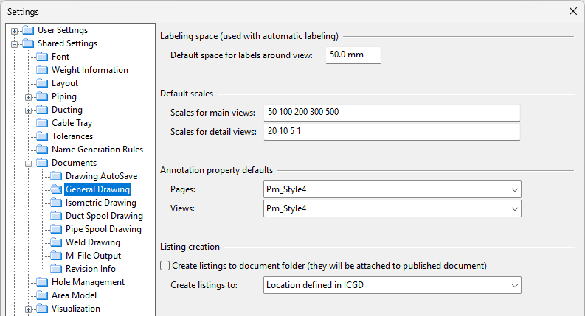Select Name Generation Rules tree item

(x=97, y=150)
